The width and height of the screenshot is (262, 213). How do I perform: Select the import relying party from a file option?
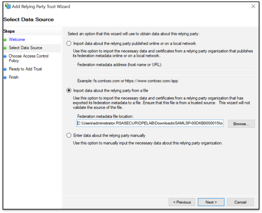[69, 91]
